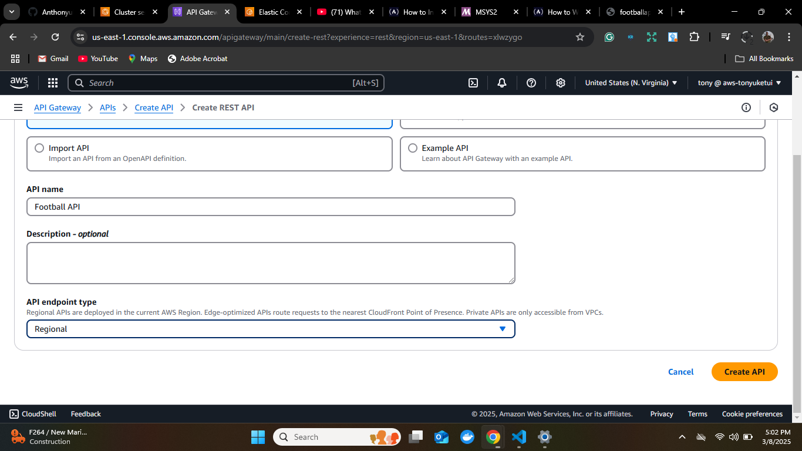Image resolution: width=802 pixels, height=451 pixels.
Task: Open AWS console settings gear
Action: 561,83
